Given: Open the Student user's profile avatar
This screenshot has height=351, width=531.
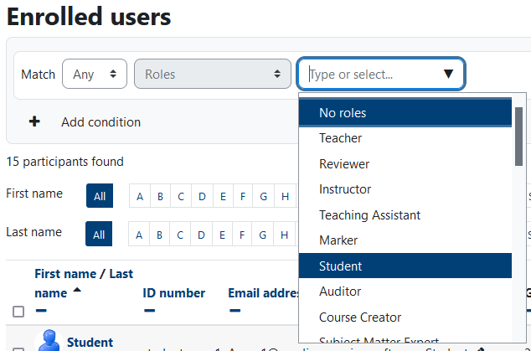Looking at the screenshot, I should (x=49, y=340).
